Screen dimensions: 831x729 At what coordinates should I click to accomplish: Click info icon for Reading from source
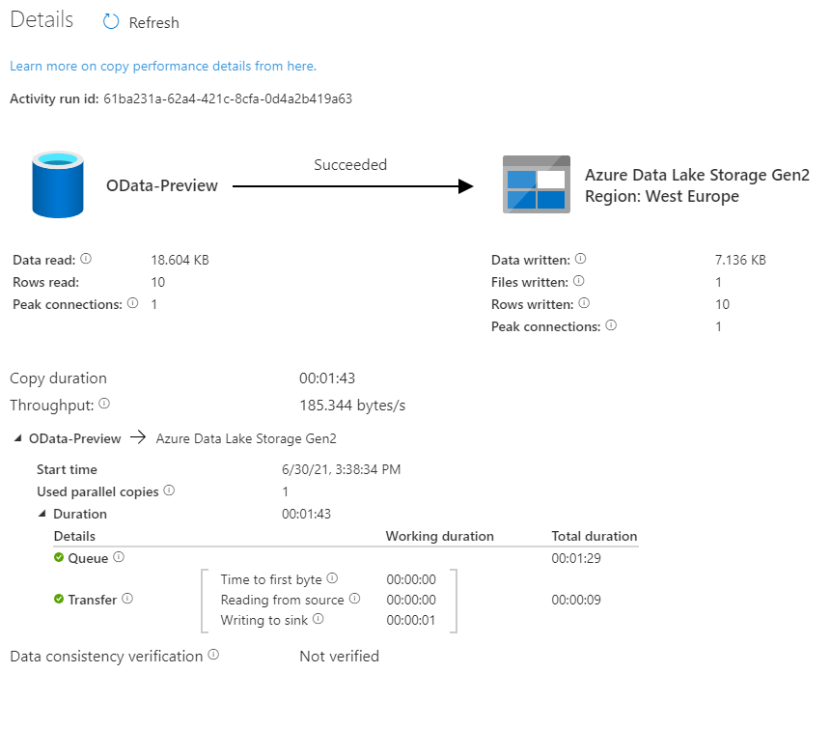pyautogui.click(x=355, y=599)
